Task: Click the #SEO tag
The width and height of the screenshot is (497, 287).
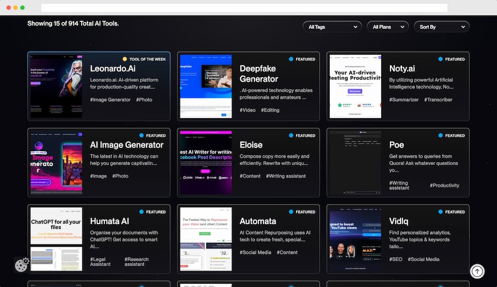Action: [395, 259]
